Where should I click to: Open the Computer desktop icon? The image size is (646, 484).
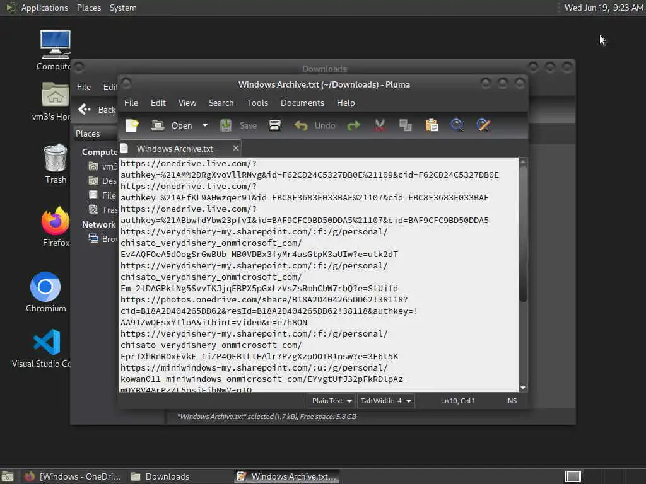coord(56,50)
